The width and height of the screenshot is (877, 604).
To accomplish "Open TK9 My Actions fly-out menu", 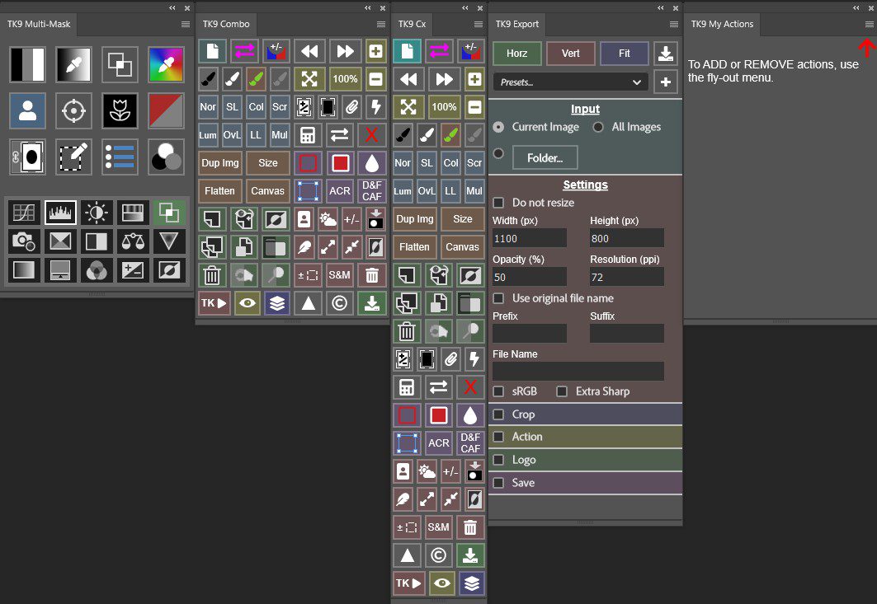I will 870,25.
